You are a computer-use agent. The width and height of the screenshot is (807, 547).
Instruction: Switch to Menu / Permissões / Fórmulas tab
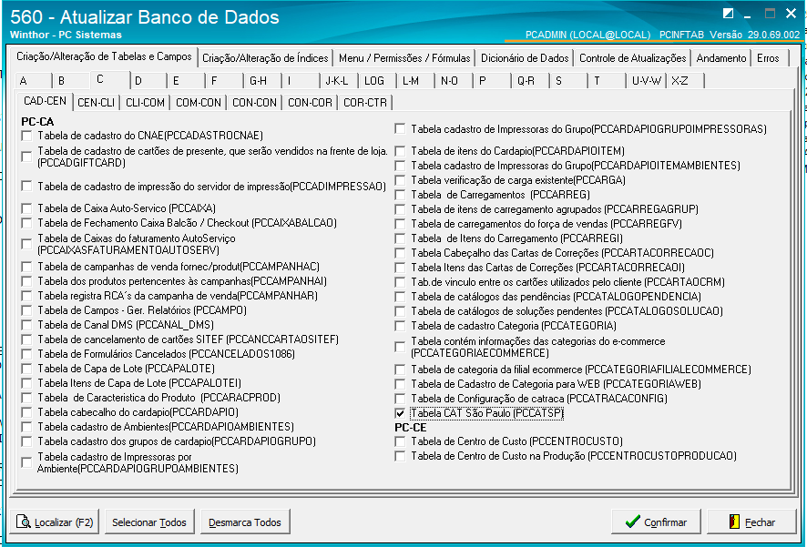(x=404, y=58)
